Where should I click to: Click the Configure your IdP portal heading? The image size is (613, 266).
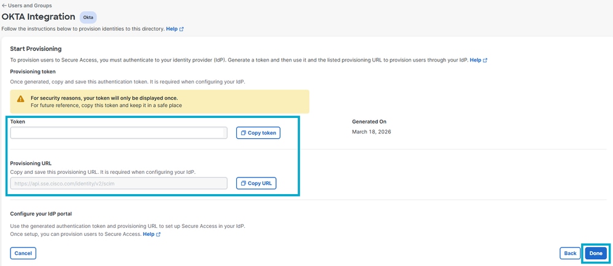tap(41, 214)
